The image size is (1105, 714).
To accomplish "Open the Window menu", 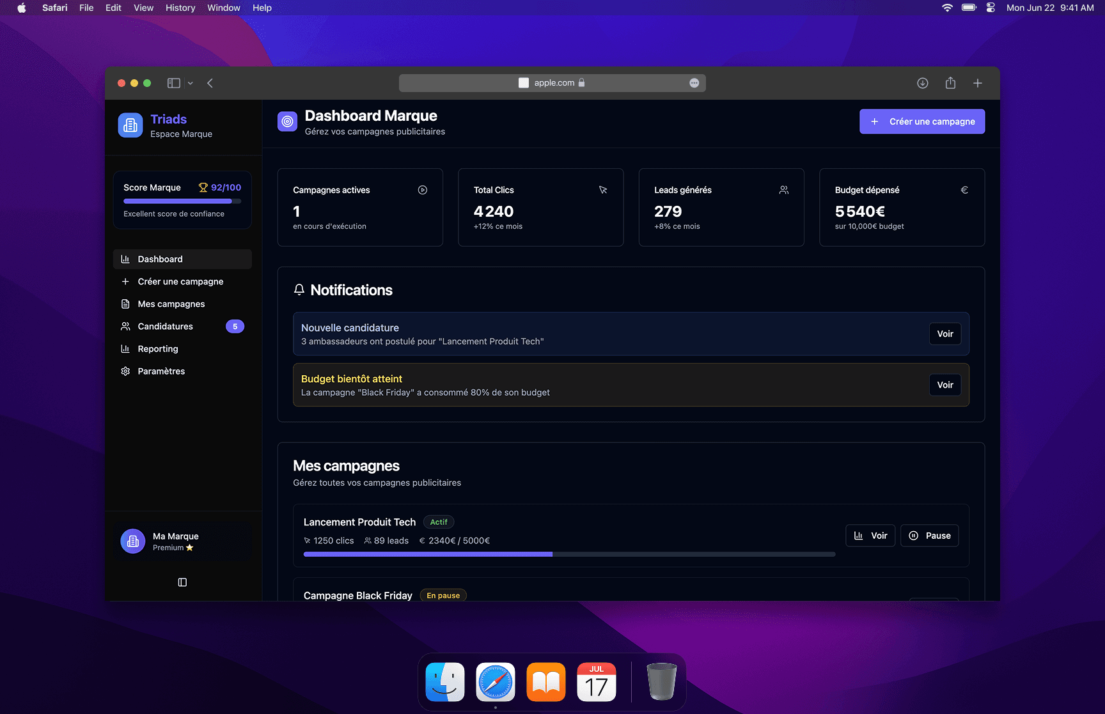I will pyautogui.click(x=223, y=8).
